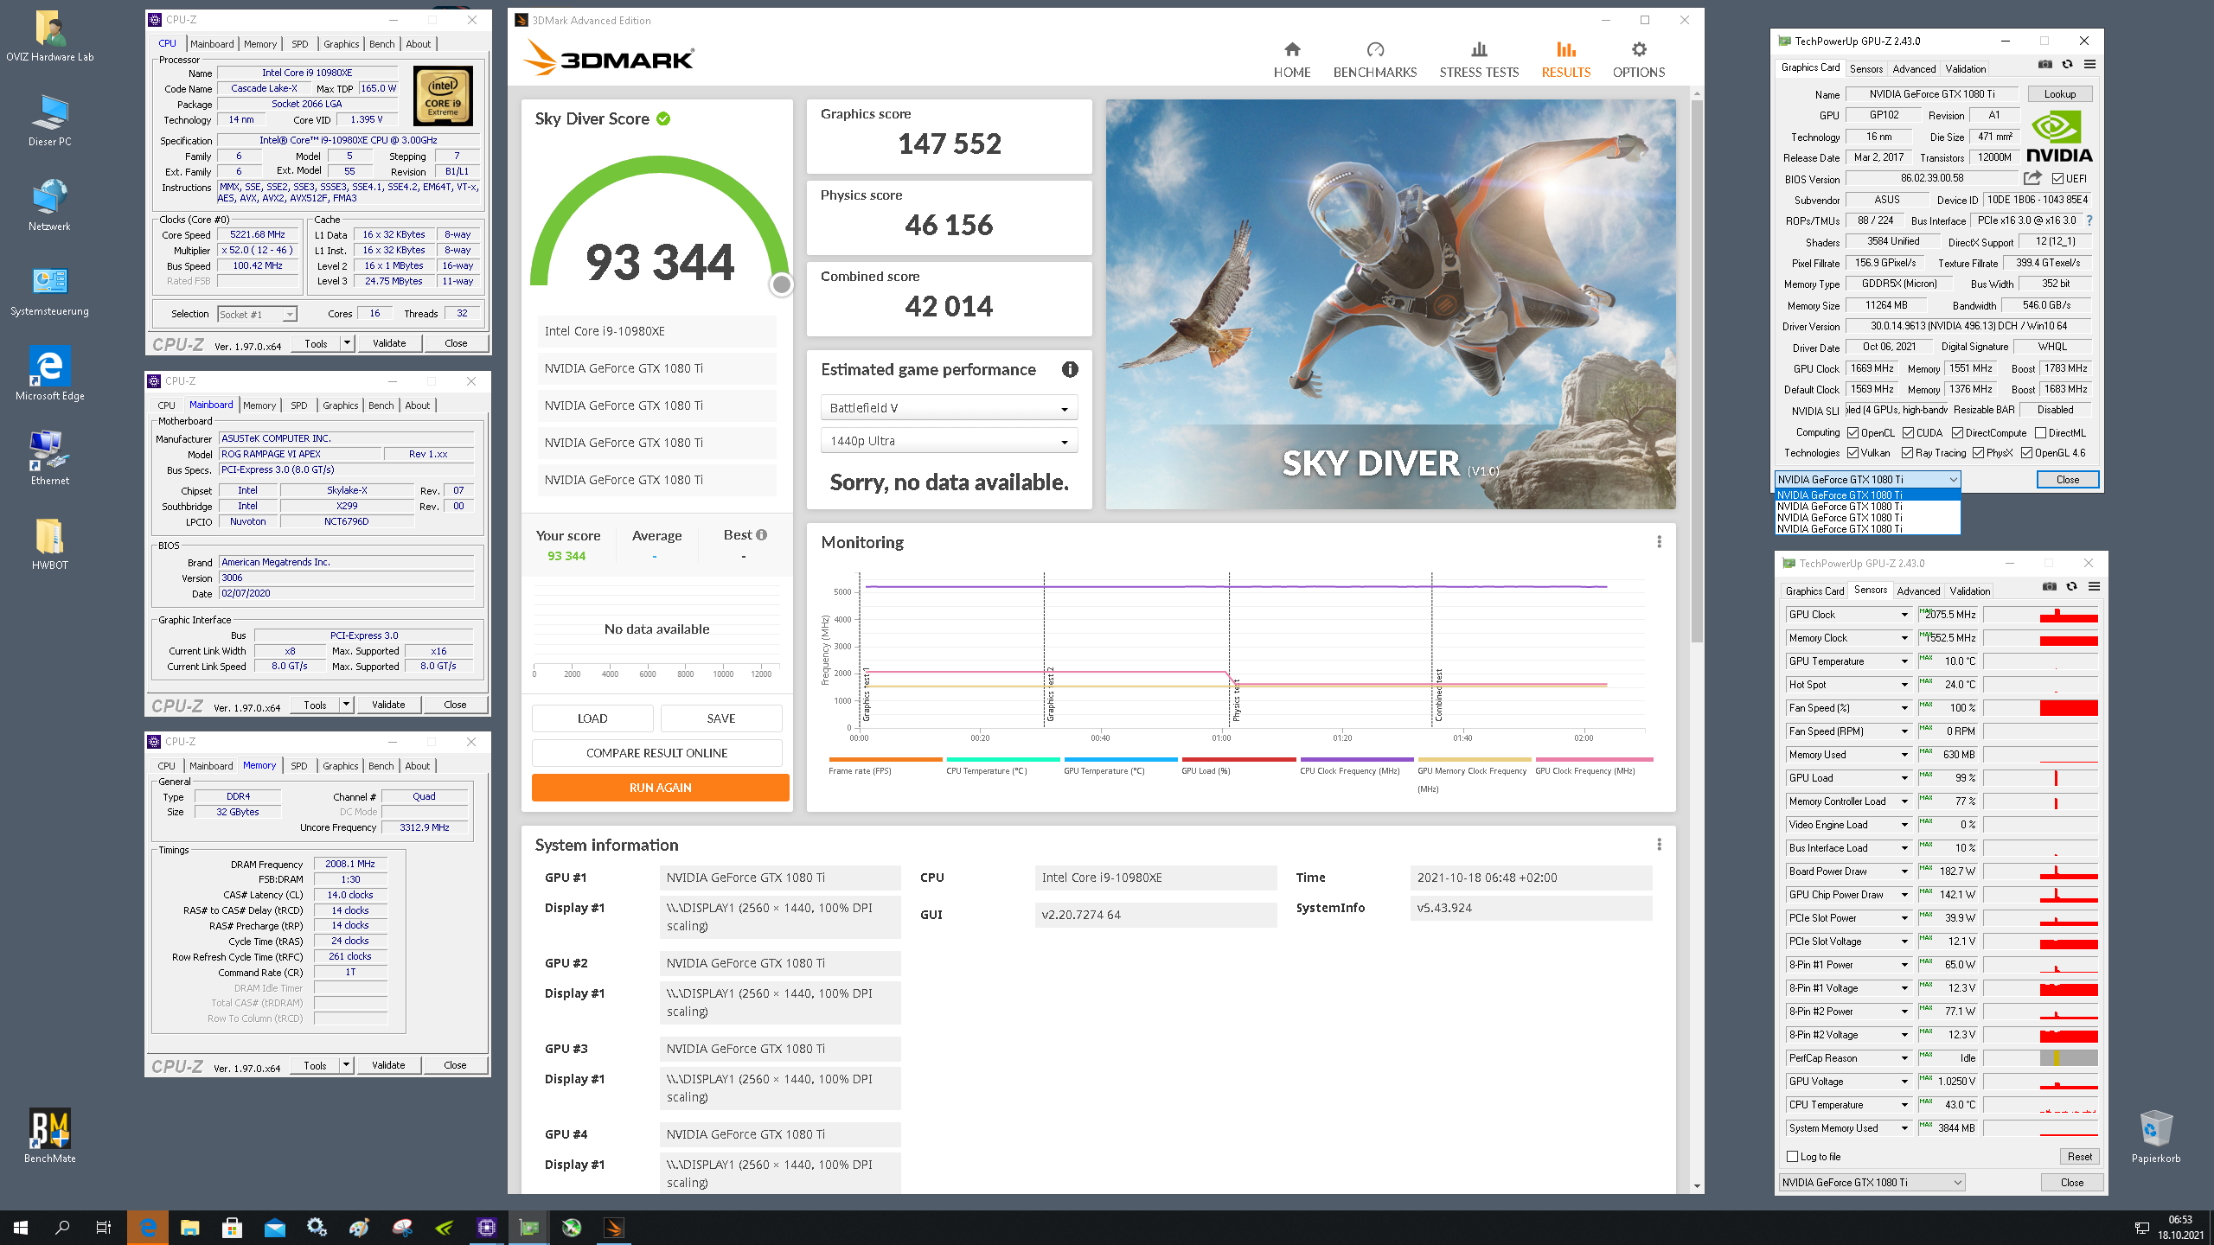The width and height of the screenshot is (2214, 1245).
Task: Toggle the CUDA checkbox
Action: click(1908, 433)
